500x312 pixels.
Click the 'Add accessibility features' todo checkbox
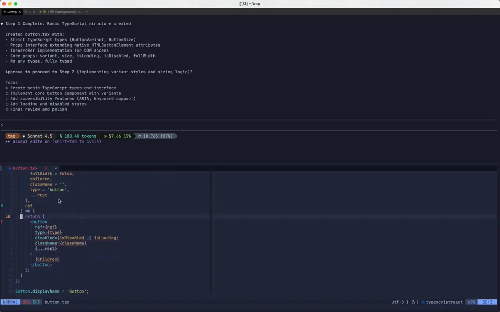pos(7,99)
